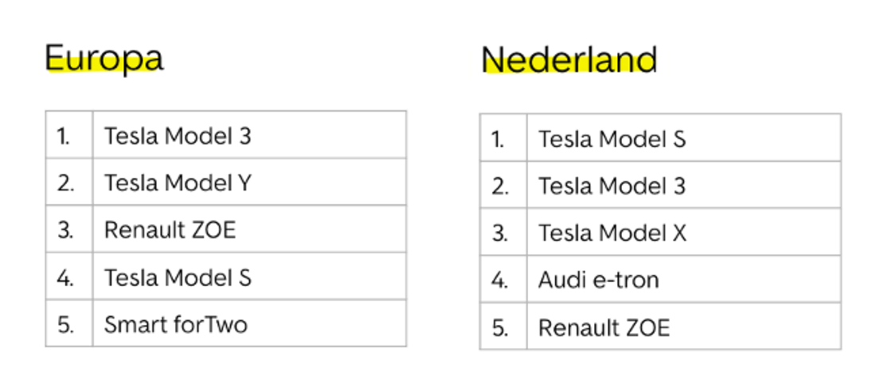This screenshot has width=876, height=392.
Task: Select Renault ZOE in the Nederland table
Action: click(604, 327)
